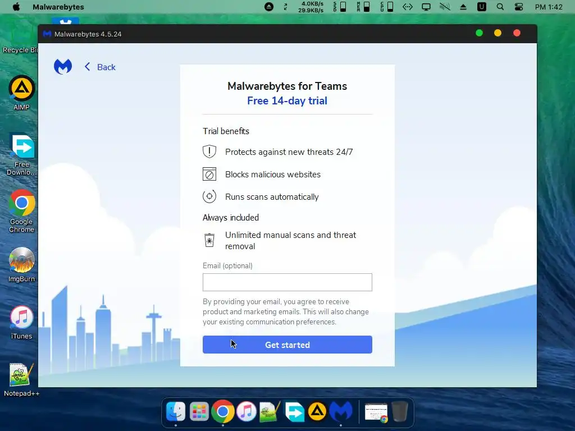Image resolution: width=575 pixels, height=431 pixels.
Task: Launch Notepad++ from the dock
Action: point(270,411)
